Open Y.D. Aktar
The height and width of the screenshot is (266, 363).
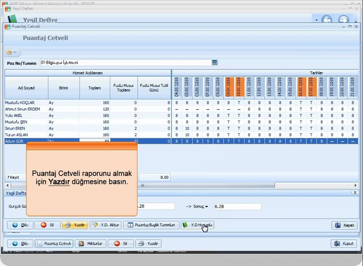[x=105, y=225]
